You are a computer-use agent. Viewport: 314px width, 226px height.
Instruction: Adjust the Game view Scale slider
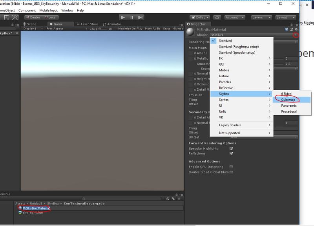(x=102, y=29)
